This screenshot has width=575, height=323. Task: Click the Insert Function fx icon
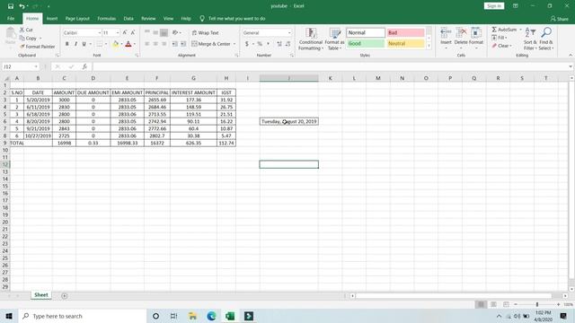point(84,66)
